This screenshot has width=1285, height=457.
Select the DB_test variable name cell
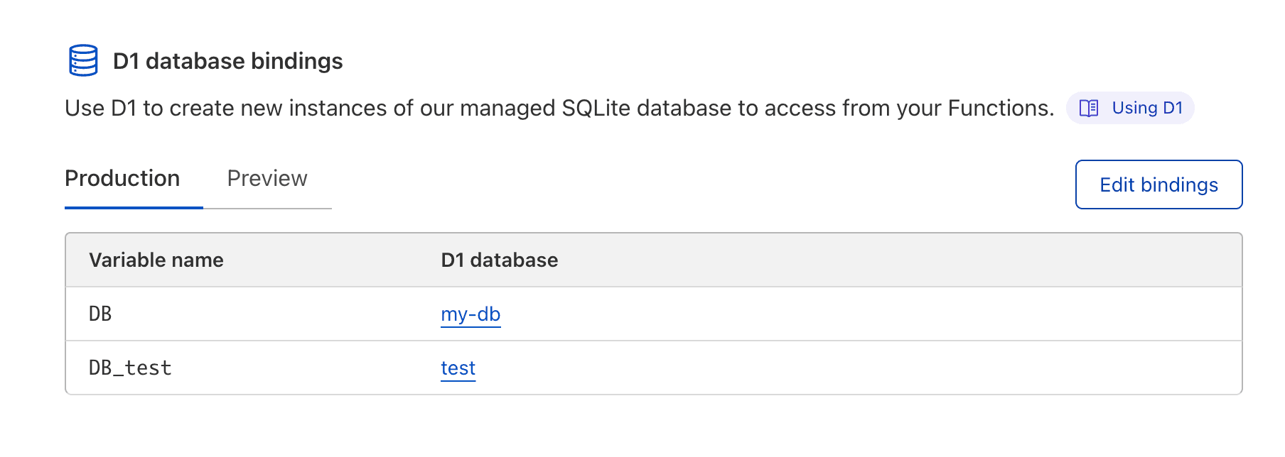[x=130, y=368]
